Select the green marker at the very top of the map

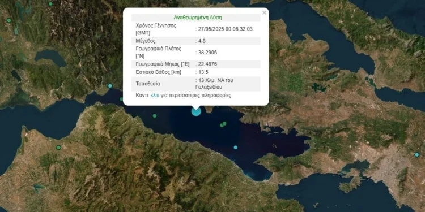pyautogui.click(x=50, y=4)
